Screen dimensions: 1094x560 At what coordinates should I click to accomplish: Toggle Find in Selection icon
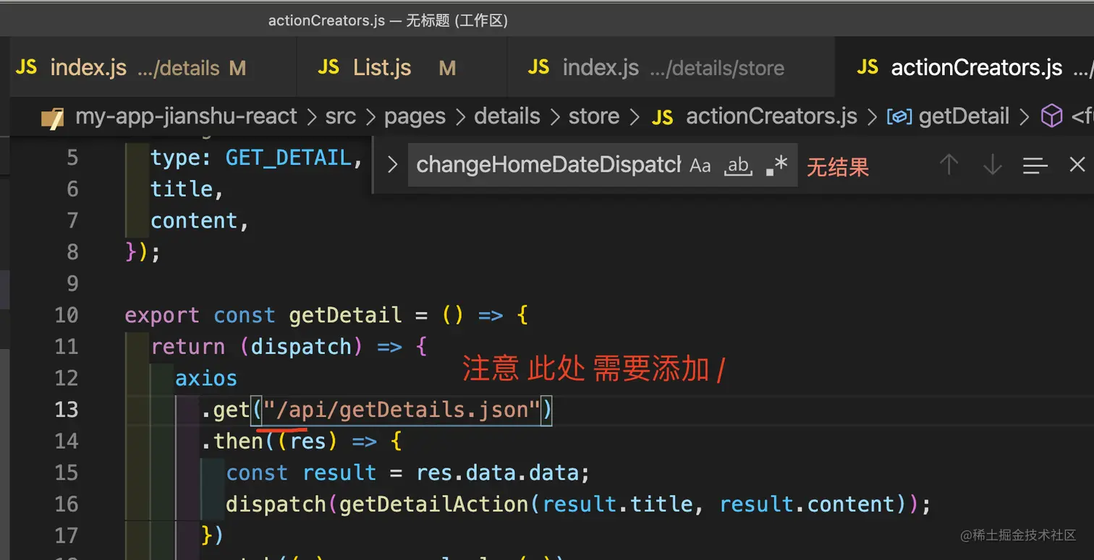coord(1035,166)
